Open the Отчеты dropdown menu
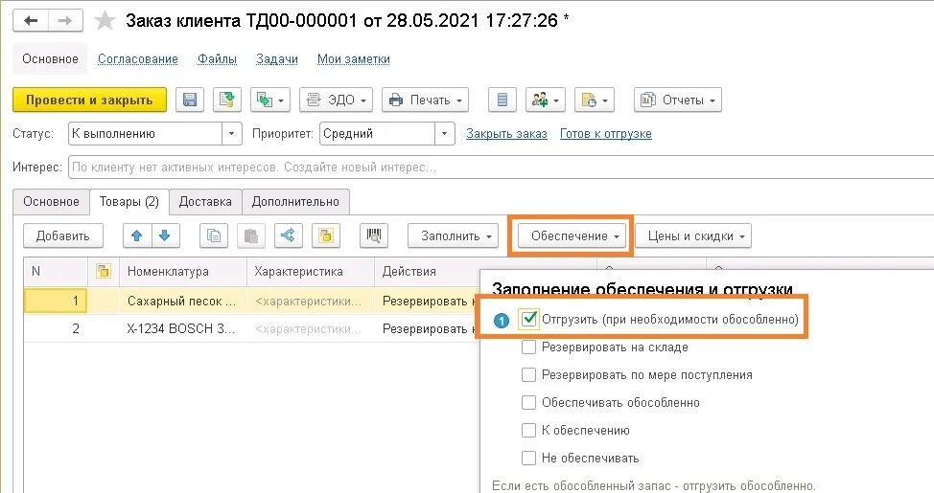 coord(678,100)
